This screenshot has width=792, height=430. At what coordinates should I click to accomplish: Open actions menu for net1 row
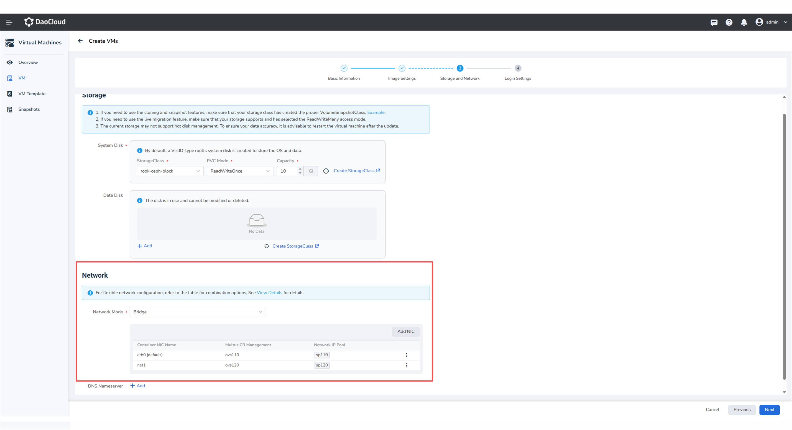tap(407, 365)
